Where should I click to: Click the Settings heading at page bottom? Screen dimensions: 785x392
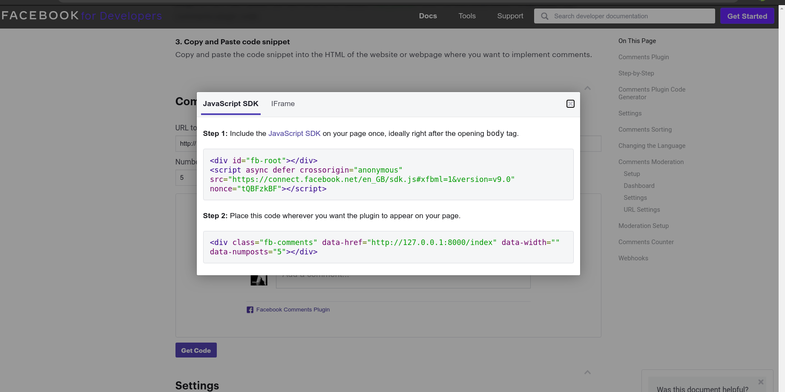[197, 386]
